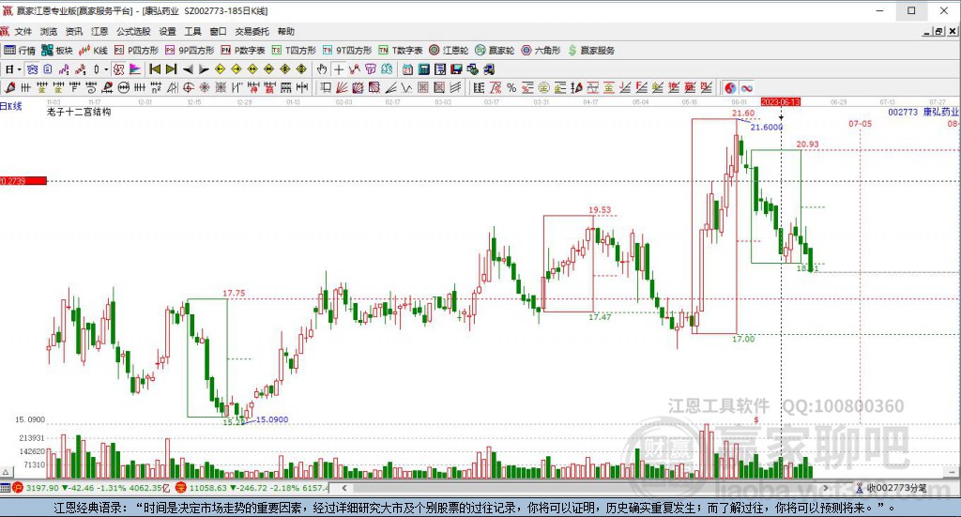Jump to first bar with skip-to-start icon
This screenshot has height=517, width=961.
coord(155,69)
